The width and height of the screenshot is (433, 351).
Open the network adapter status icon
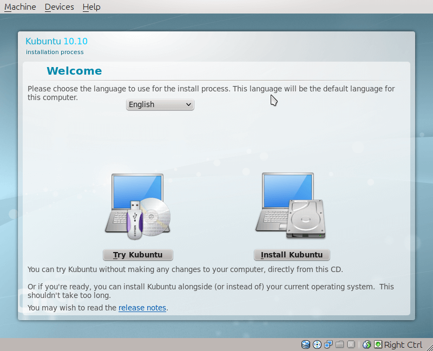(329, 345)
